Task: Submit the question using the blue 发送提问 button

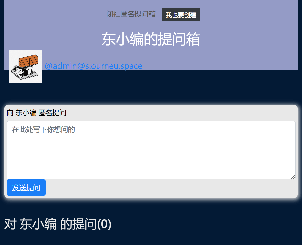Action: (x=26, y=188)
